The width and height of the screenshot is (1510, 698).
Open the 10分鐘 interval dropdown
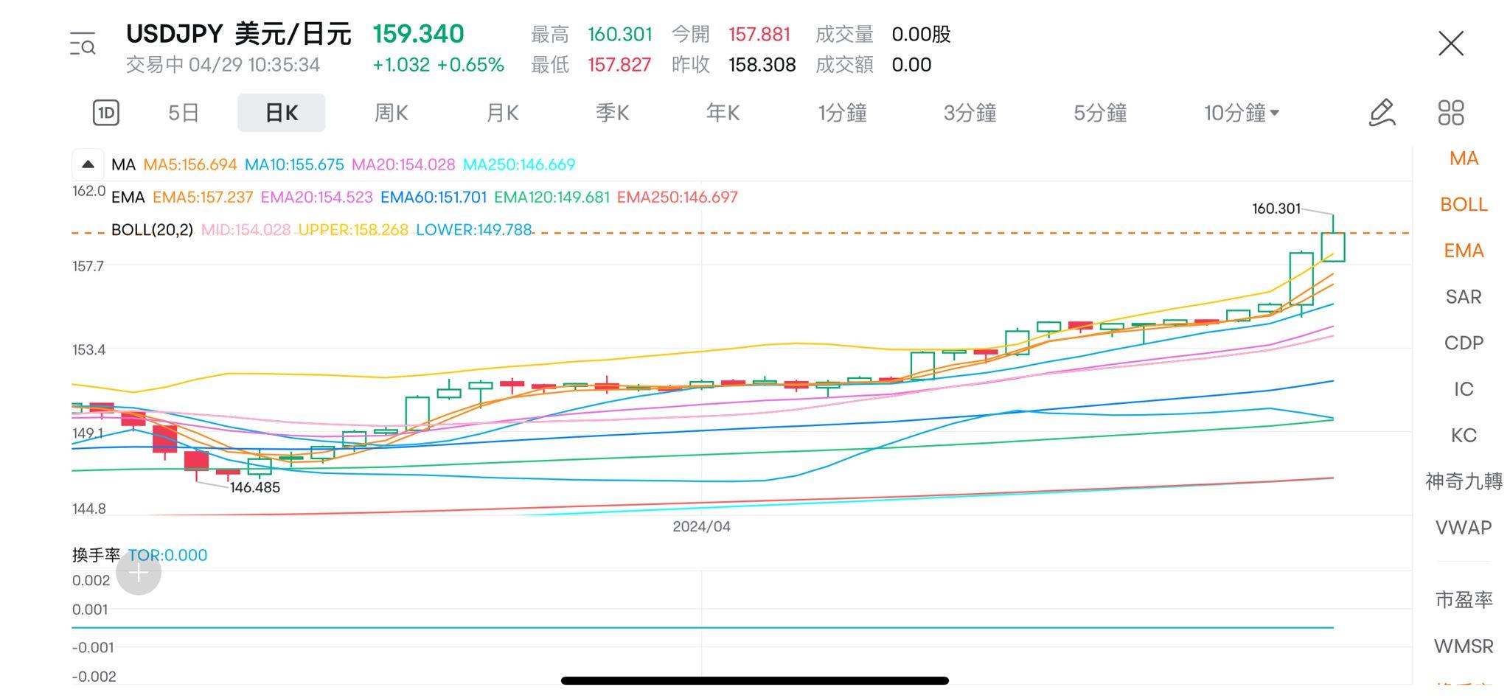click(1241, 113)
